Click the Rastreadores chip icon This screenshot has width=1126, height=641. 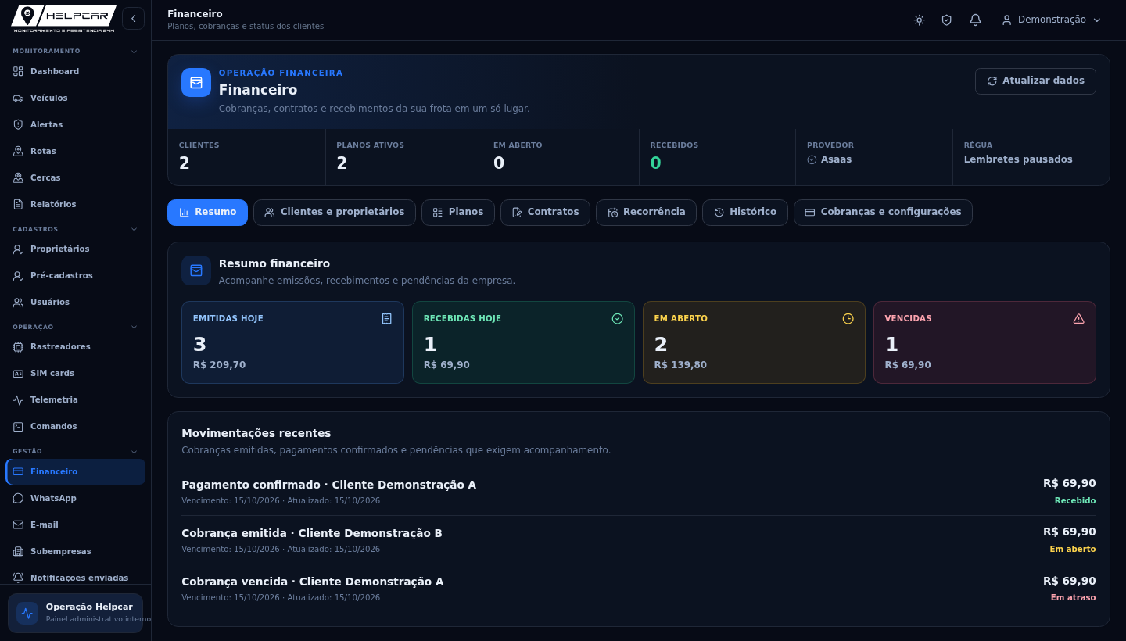pyautogui.click(x=18, y=346)
